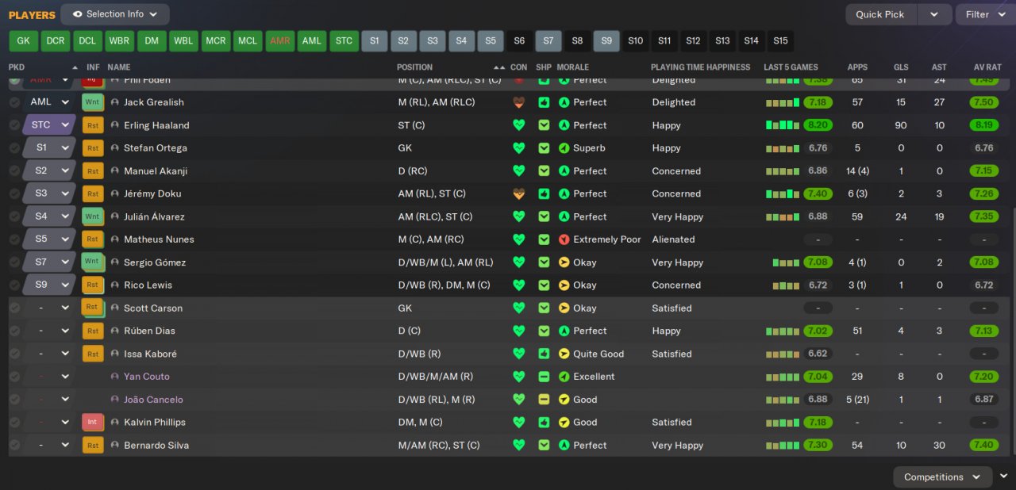The width and height of the screenshot is (1016, 490).
Task: Toggle the selection circle for Kalvin Phillips
Action: [x=14, y=423]
